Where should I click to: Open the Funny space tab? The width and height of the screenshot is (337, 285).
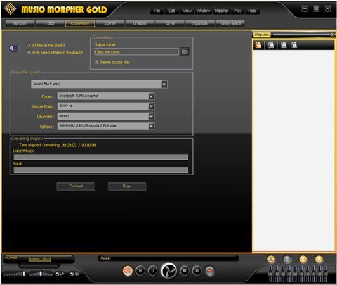pos(230,23)
